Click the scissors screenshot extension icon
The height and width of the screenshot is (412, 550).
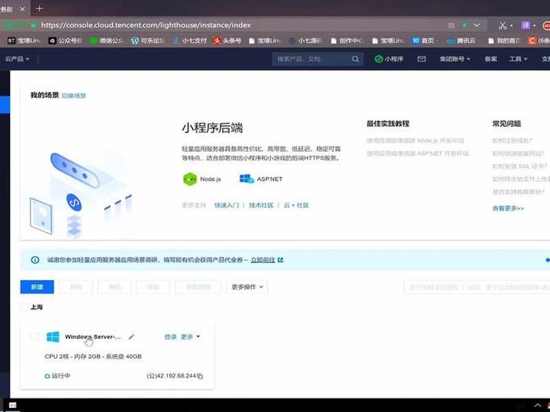point(503,25)
